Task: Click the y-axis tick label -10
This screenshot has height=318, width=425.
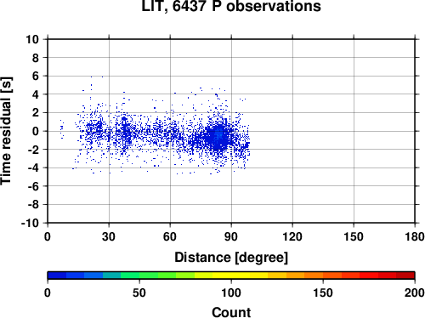Action: click(x=30, y=223)
